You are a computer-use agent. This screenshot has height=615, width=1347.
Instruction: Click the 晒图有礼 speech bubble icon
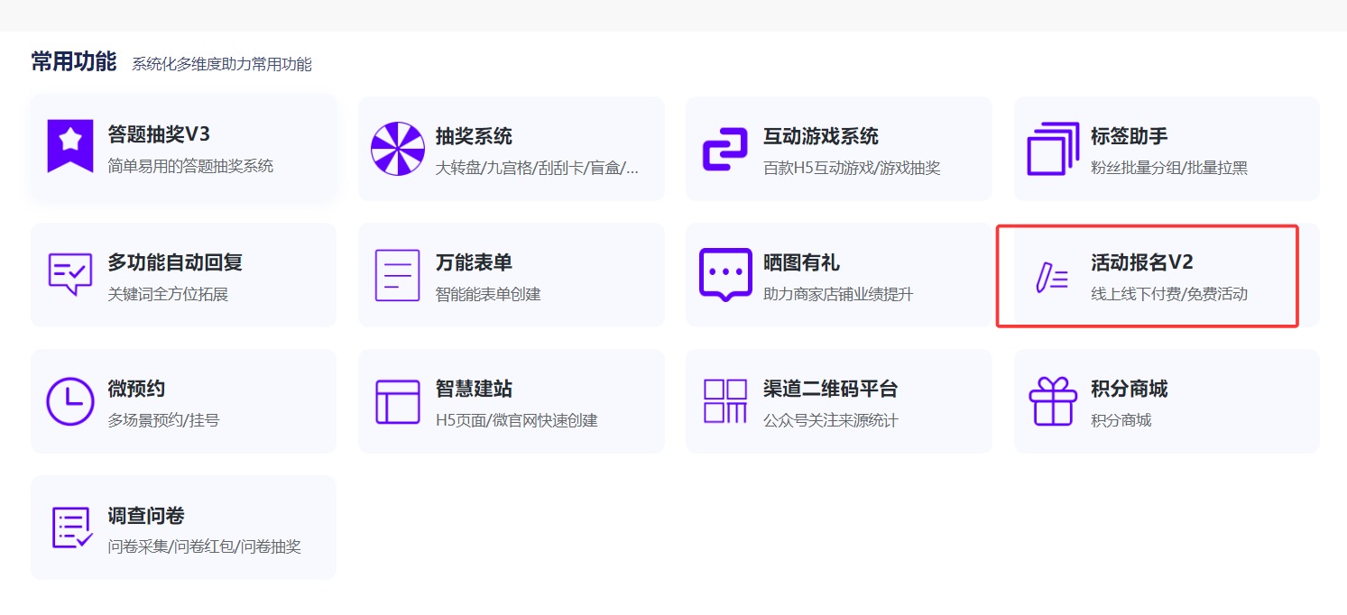[724, 274]
